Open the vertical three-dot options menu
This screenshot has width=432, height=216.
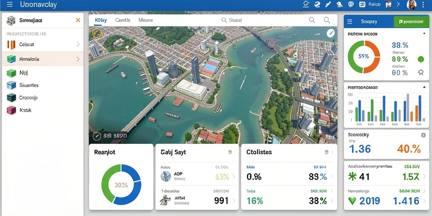tap(423, 5)
